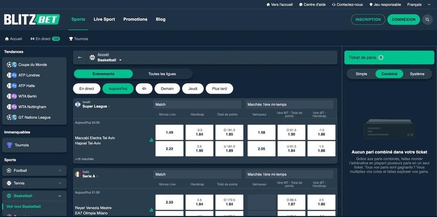Select Reyer Venezia Money Line odds 2.50
This screenshot has width=437, height=217.
(170, 202)
